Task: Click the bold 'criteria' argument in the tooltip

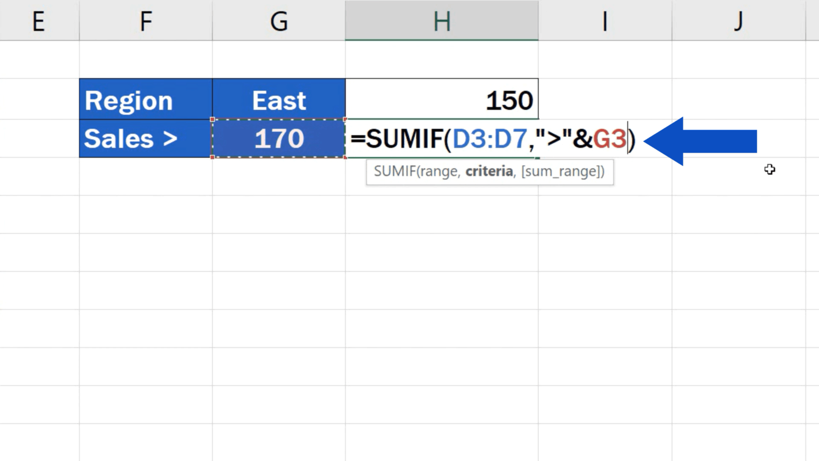Action: 489,172
